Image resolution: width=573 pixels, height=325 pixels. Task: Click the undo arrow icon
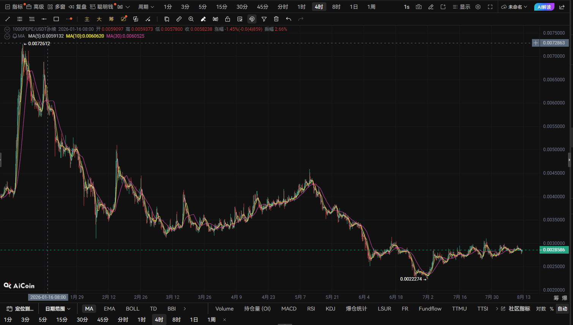pyautogui.click(x=289, y=19)
